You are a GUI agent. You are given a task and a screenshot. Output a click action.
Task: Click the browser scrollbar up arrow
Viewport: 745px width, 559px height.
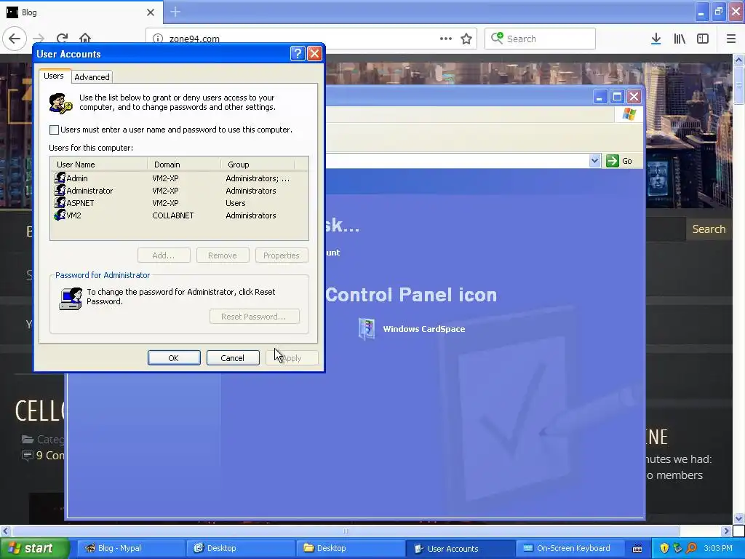pyautogui.click(x=738, y=60)
